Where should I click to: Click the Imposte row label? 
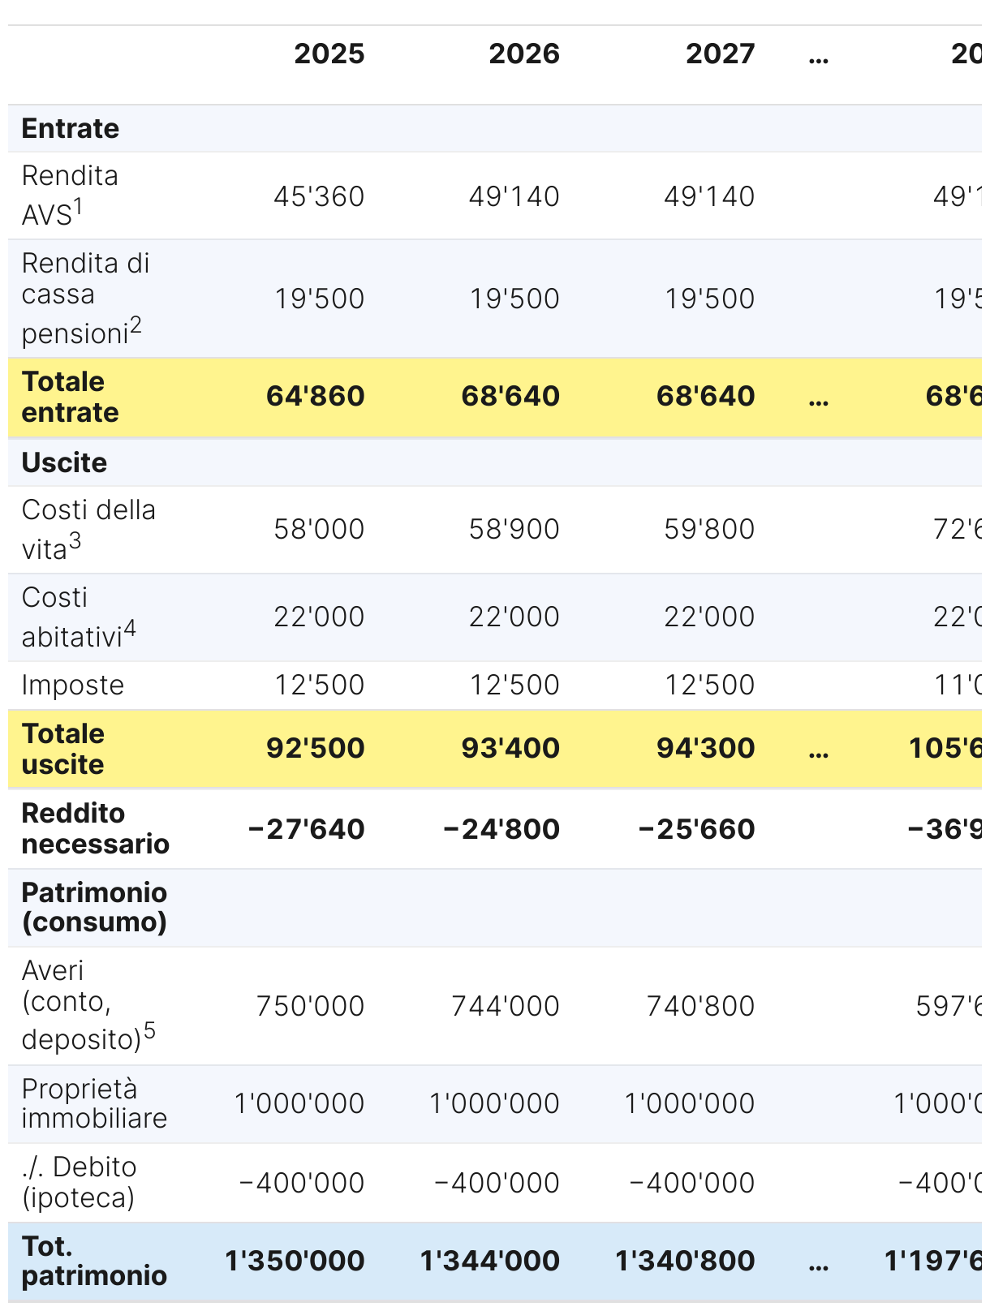(73, 686)
